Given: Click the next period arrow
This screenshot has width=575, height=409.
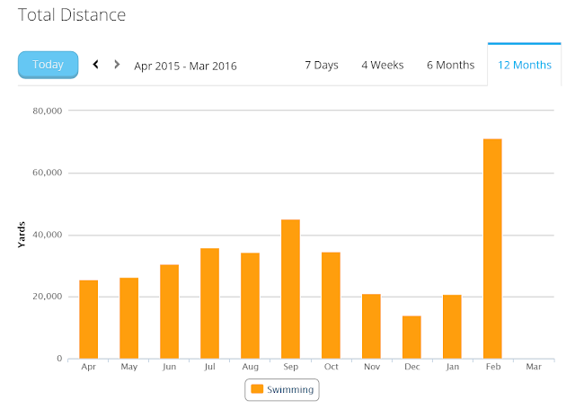Looking at the screenshot, I should coord(117,65).
